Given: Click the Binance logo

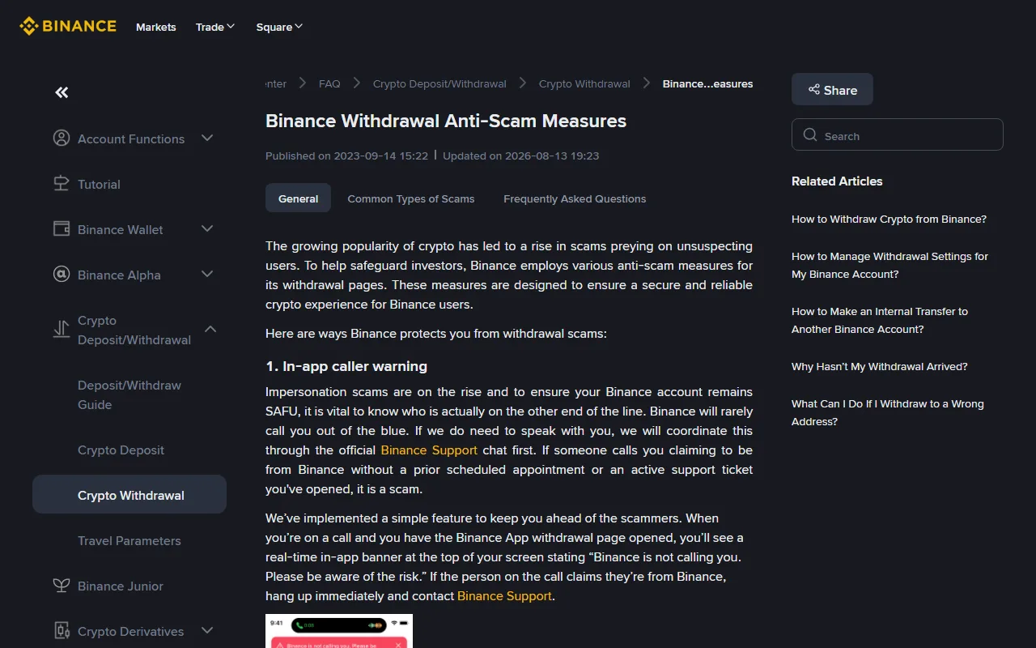Looking at the screenshot, I should [x=68, y=27].
